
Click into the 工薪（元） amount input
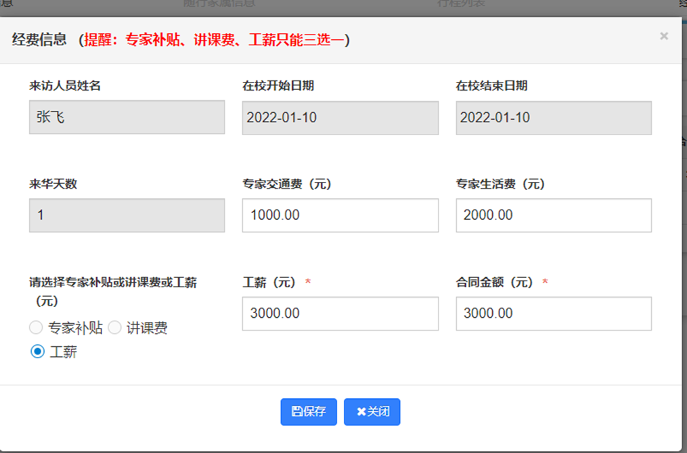click(x=340, y=314)
